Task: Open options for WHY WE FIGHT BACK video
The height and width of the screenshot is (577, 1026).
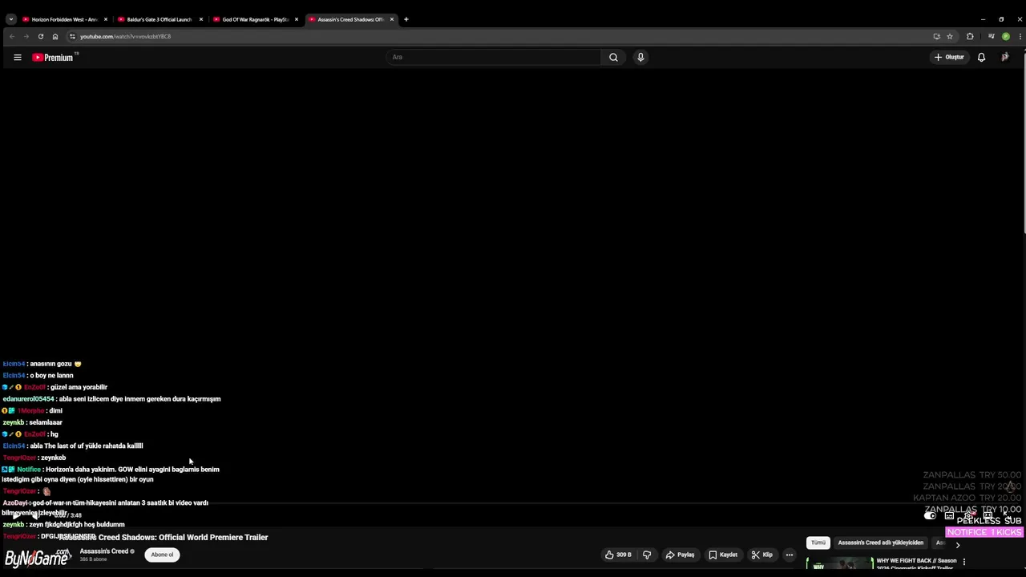Action: [x=964, y=562]
